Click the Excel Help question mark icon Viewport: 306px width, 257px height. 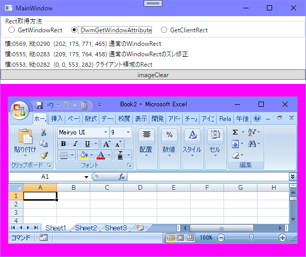pos(257,118)
